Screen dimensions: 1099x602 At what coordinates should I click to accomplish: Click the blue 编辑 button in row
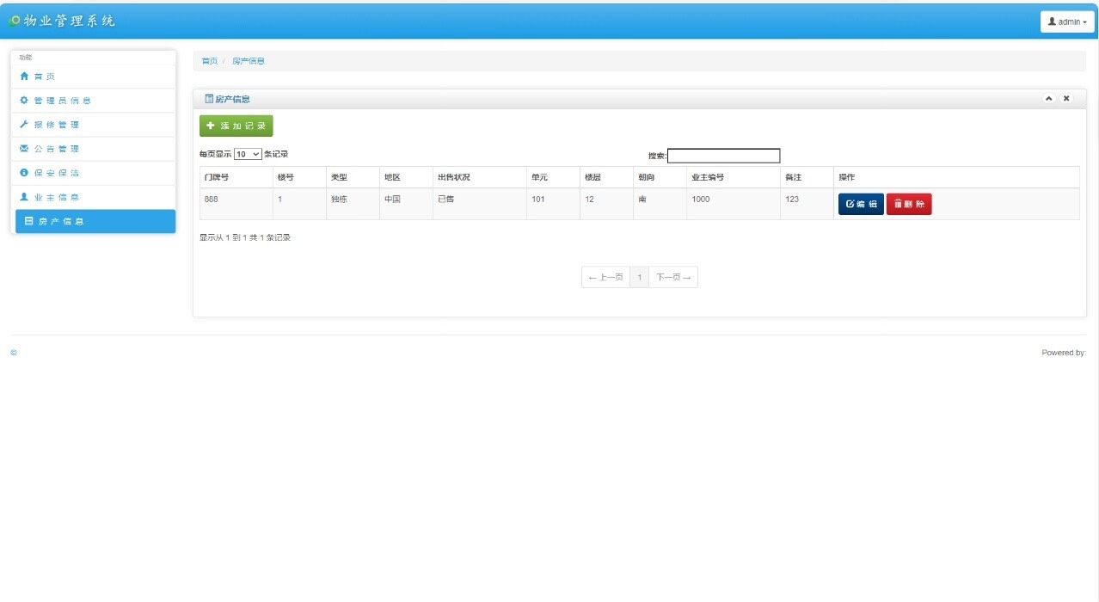tap(861, 204)
